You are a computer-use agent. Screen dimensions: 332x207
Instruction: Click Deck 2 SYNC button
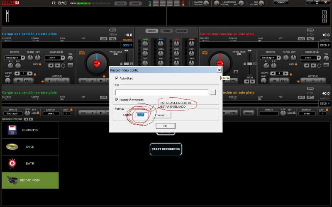(233, 81)
